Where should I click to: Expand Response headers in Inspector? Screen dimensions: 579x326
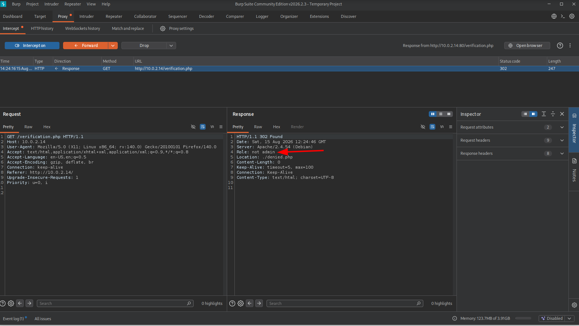tap(512, 153)
